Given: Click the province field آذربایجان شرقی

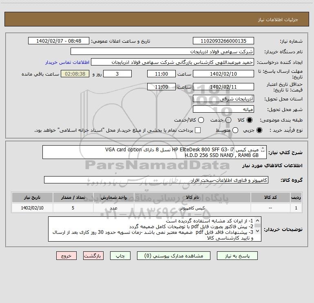Looking at the screenshot, I should 223,98.
